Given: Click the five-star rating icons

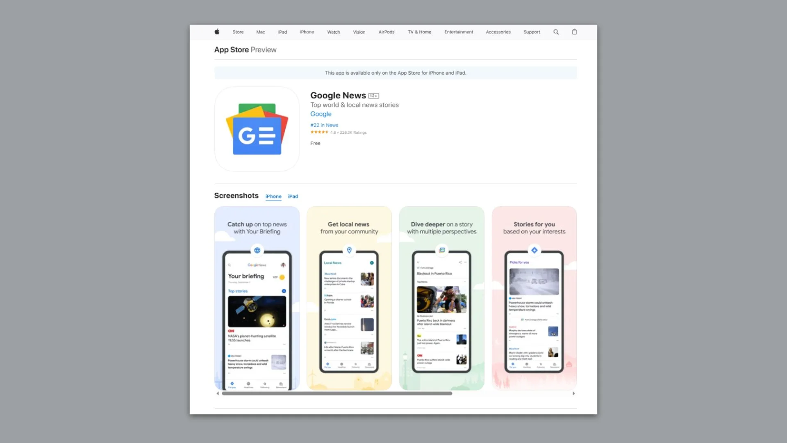Looking at the screenshot, I should [319, 132].
